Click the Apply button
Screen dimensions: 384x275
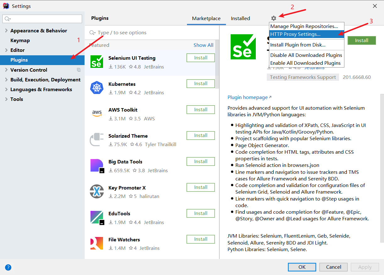(365, 267)
